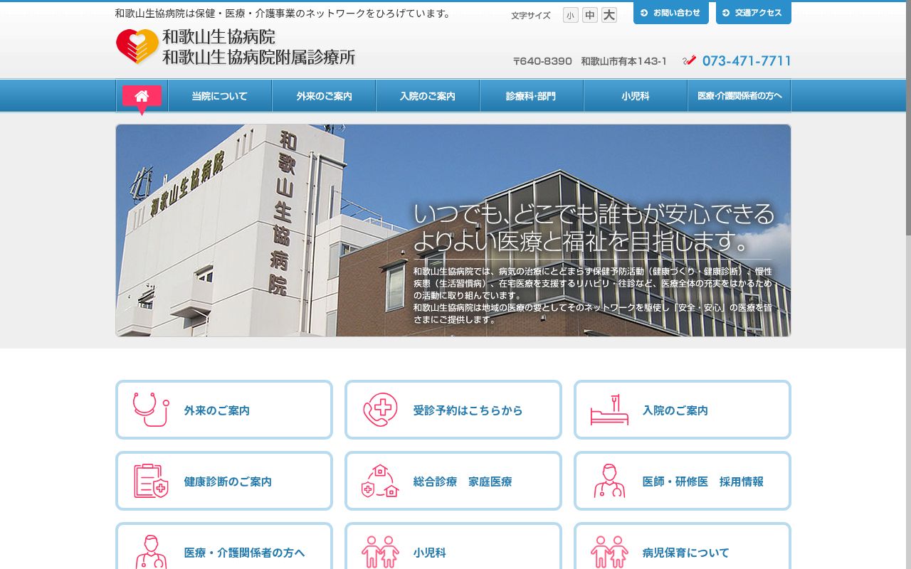Set text size to medium (中)

590,15
